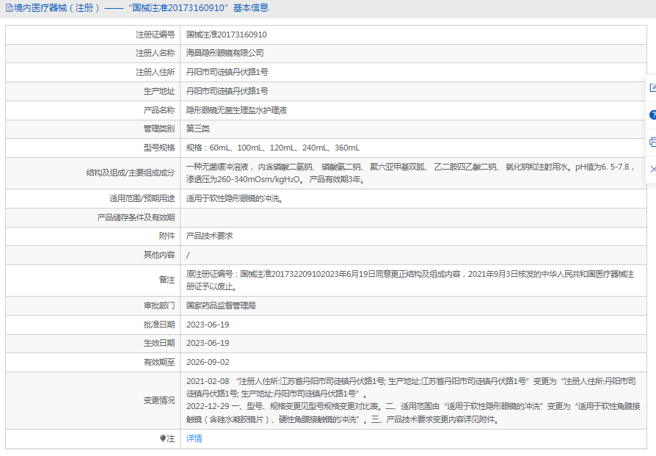Click the bulb icon next to 注
The width and height of the screenshot is (656, 456).
click(x=163, y=438)
